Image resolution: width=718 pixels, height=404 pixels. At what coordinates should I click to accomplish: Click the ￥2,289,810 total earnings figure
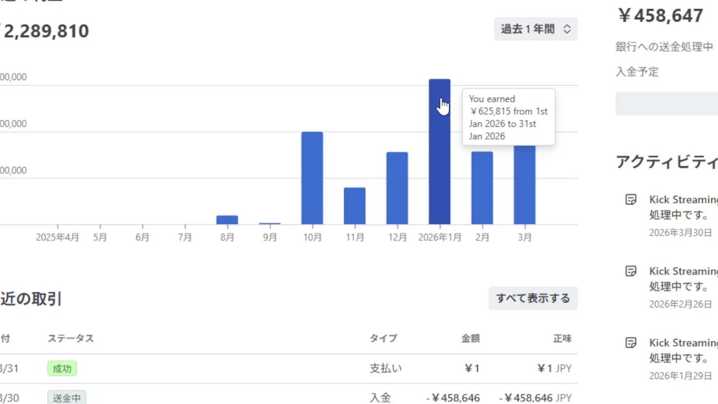point(44,31)
